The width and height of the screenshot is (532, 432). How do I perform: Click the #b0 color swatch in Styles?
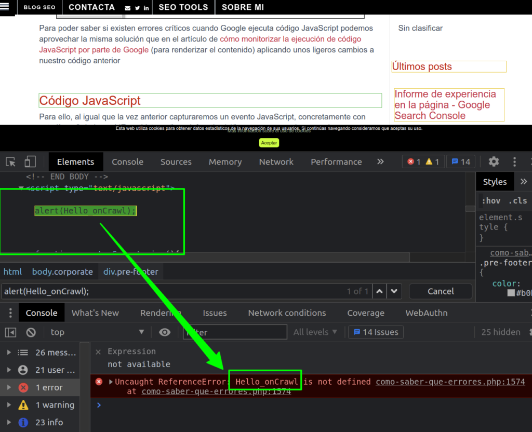pyautogui.click(x=511, y=293)
